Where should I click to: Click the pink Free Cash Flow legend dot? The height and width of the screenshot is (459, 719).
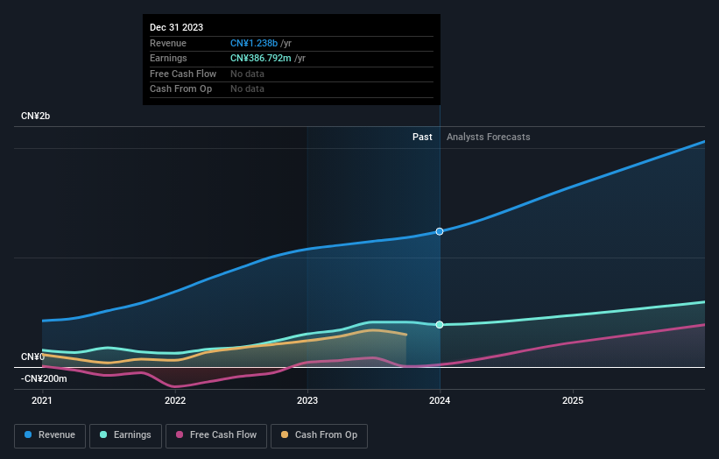click(x=180, y=434)
